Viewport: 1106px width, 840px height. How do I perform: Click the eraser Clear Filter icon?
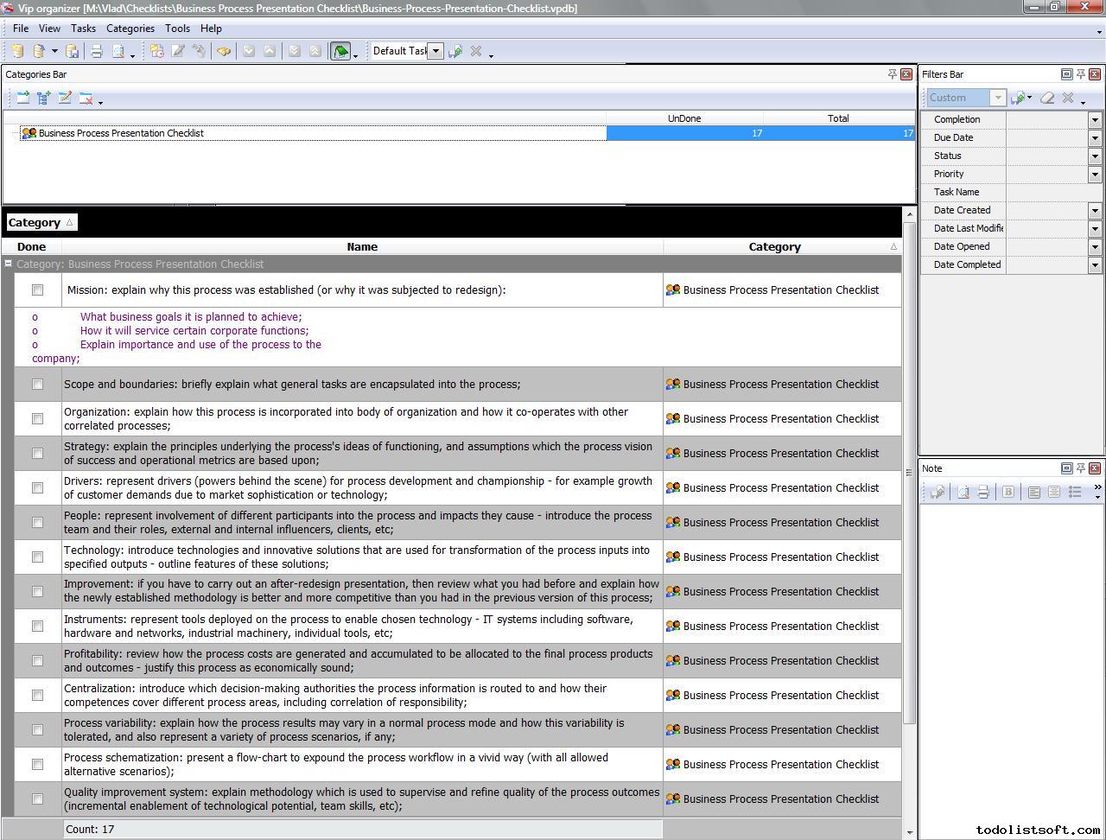[x=1047, y=99]
